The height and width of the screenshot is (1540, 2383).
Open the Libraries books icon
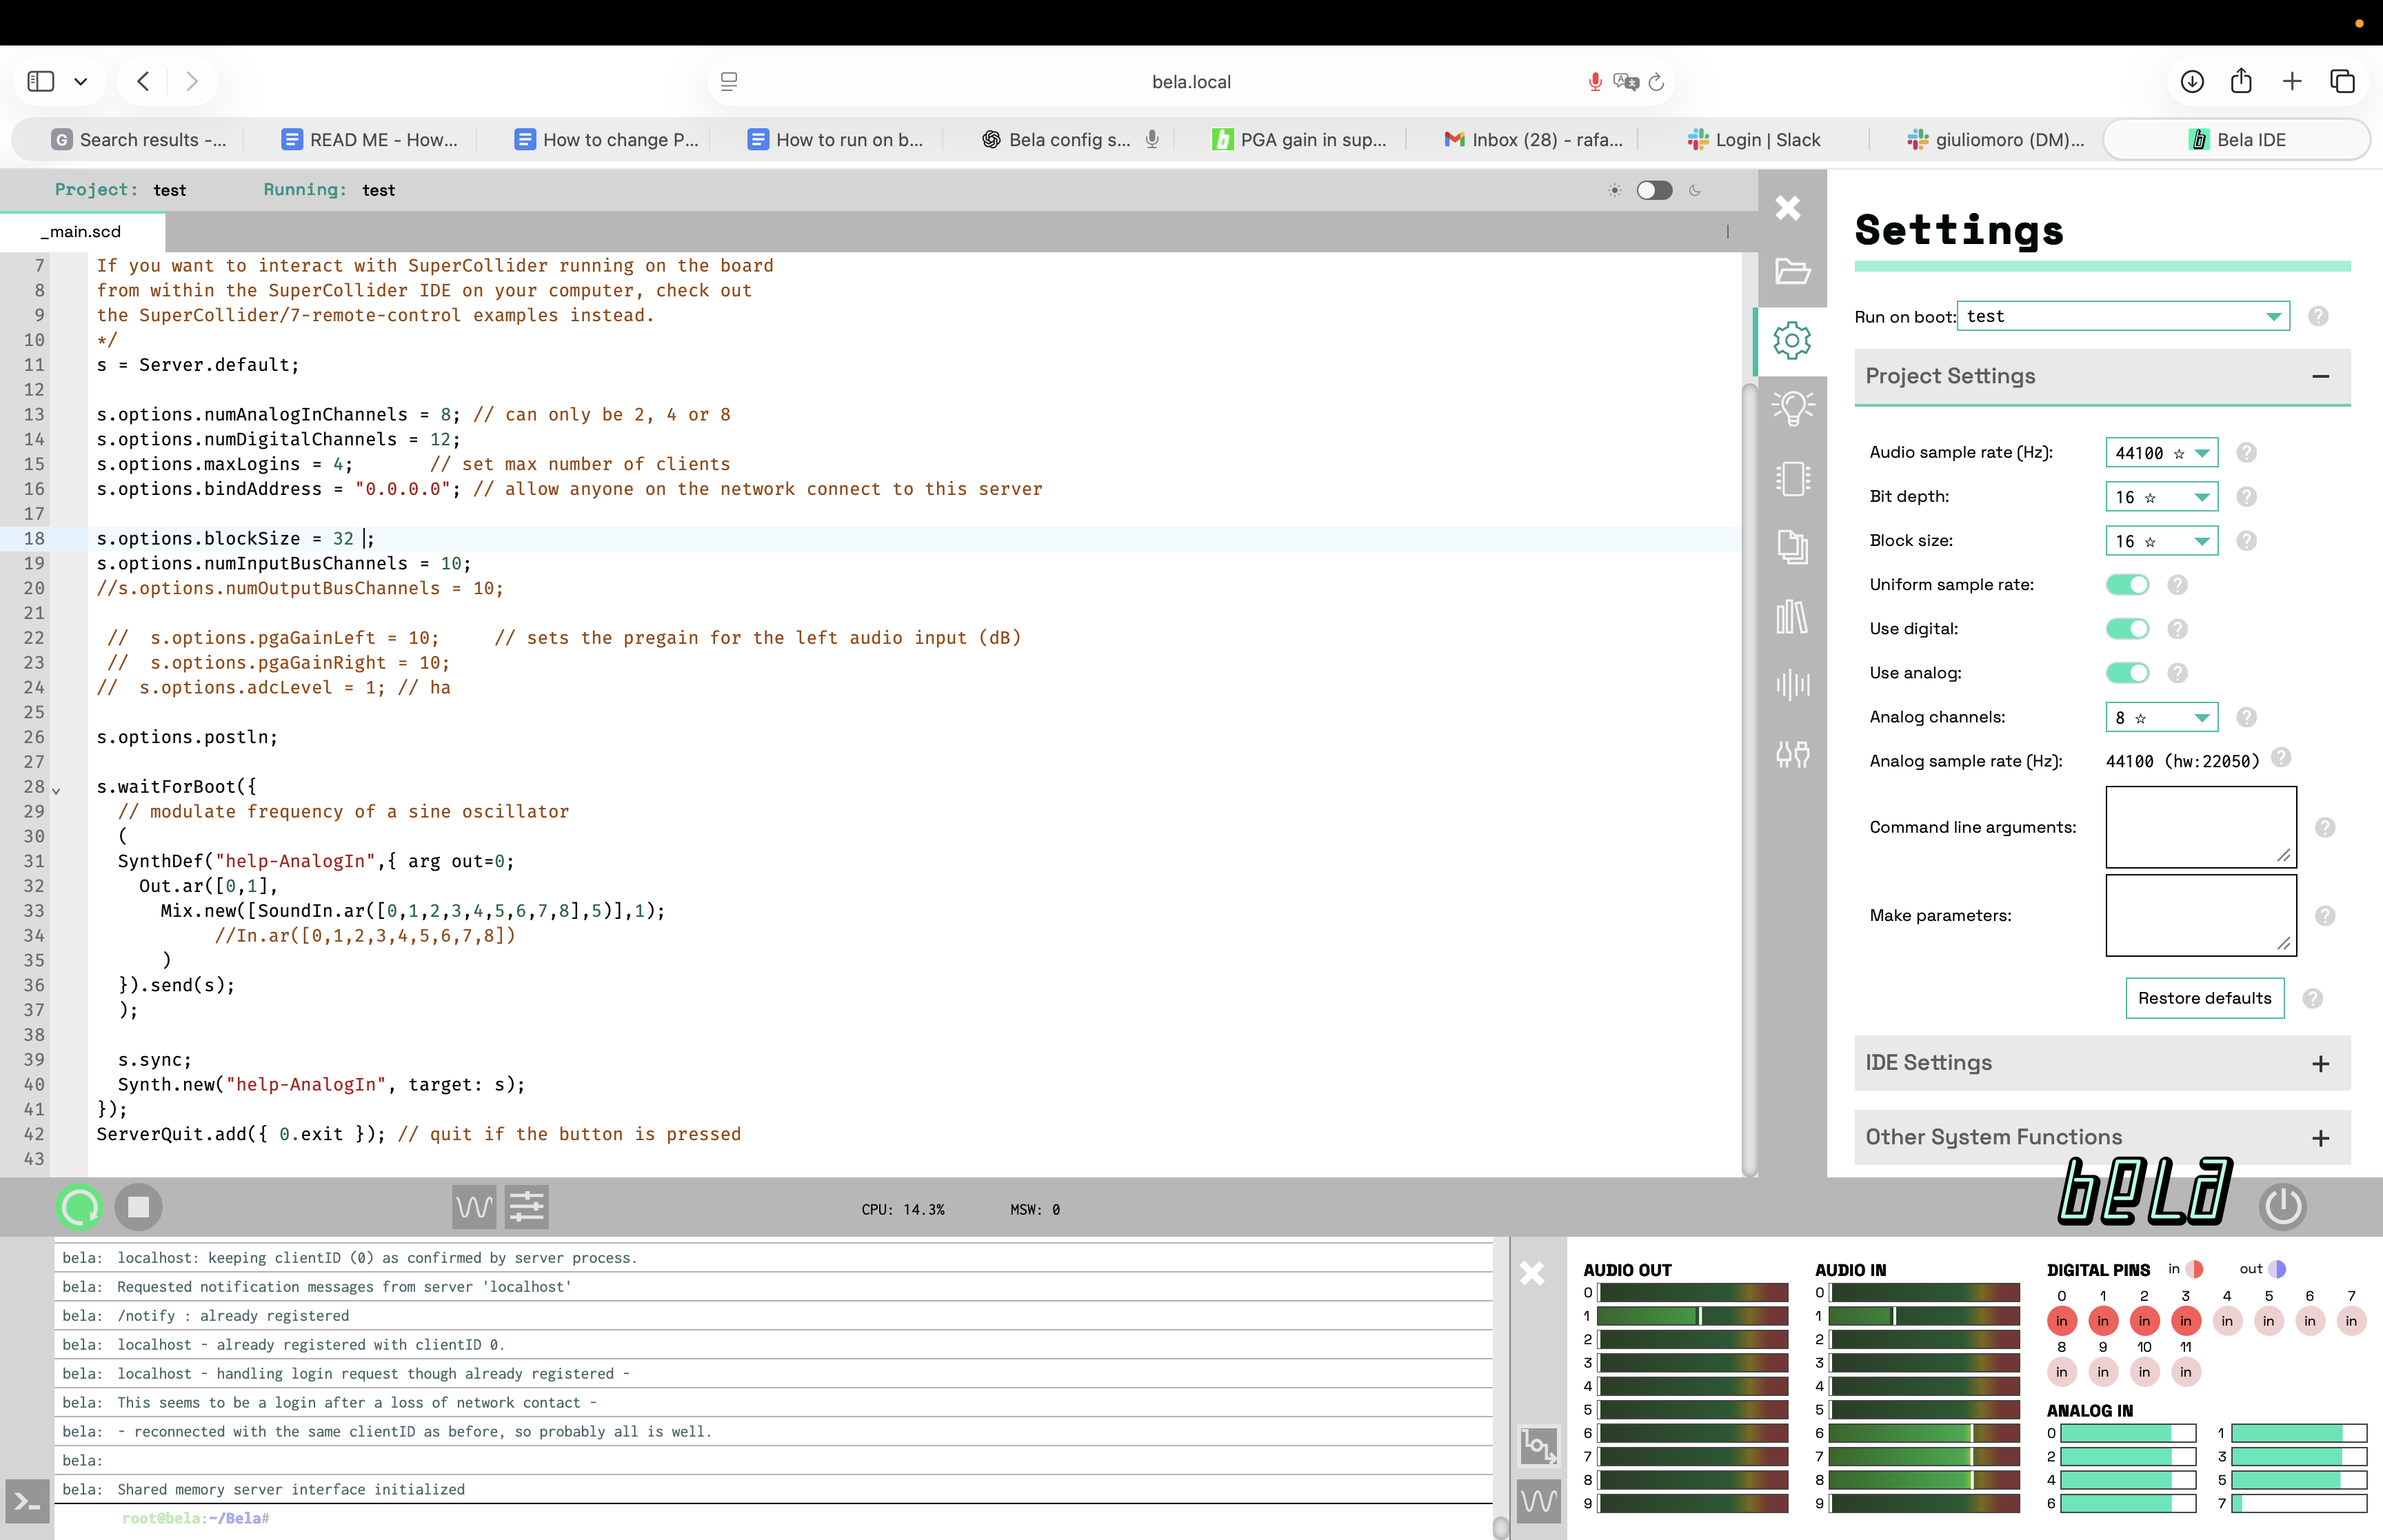pyautogui.click(x=1792, y=616)
